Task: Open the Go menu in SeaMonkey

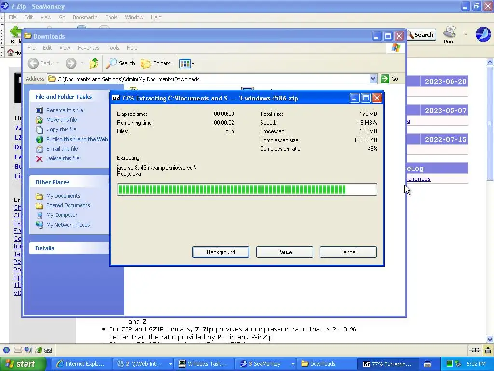Action: [62, 17]
